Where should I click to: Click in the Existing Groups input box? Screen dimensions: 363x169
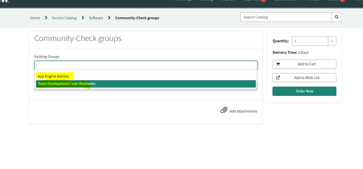(146, 65)
